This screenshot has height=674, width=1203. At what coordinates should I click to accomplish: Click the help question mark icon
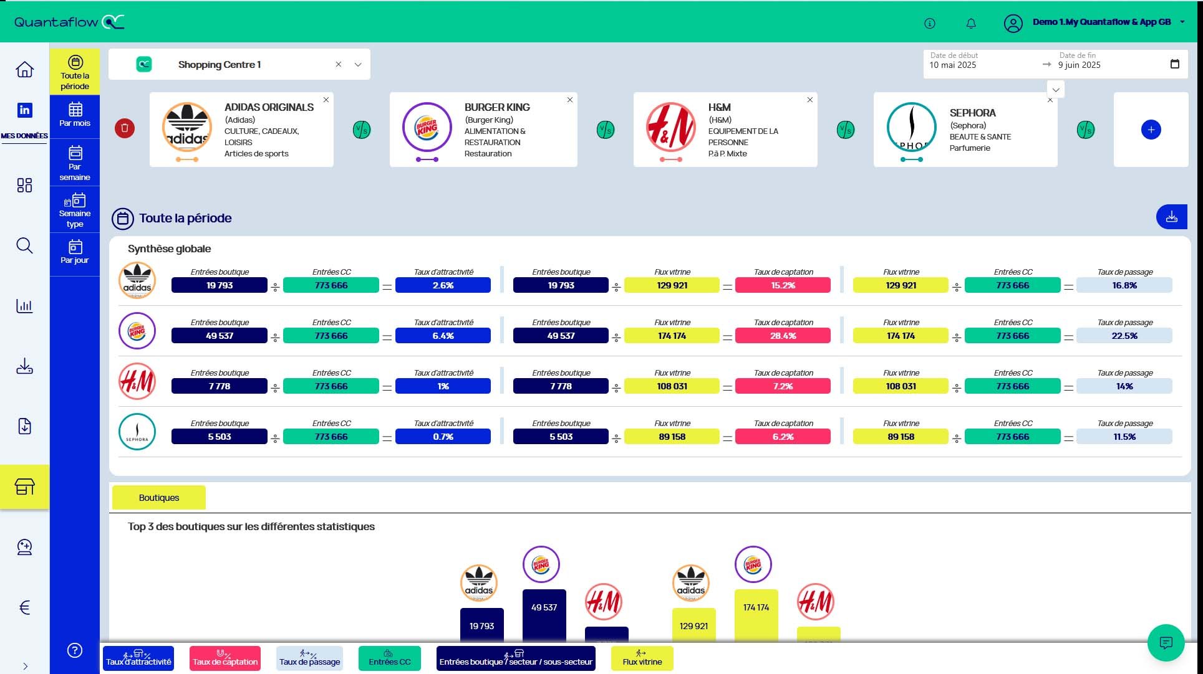74,650
